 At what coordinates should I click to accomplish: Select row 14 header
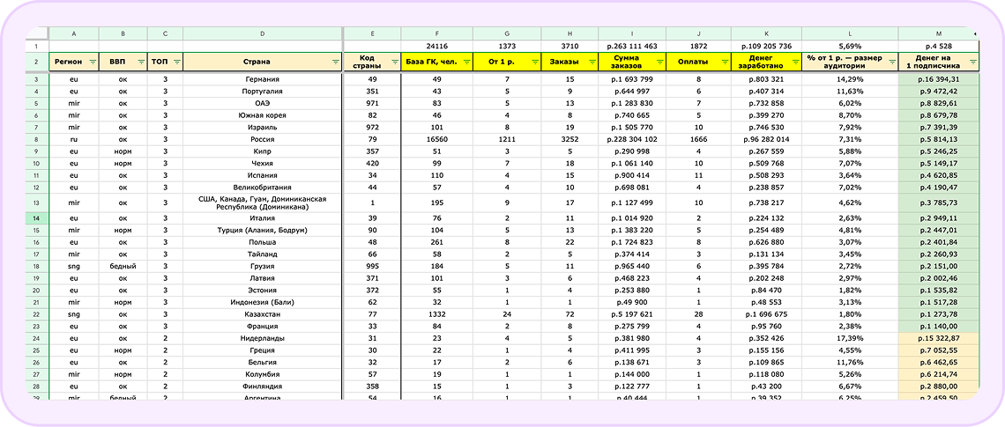click(36, 217)
